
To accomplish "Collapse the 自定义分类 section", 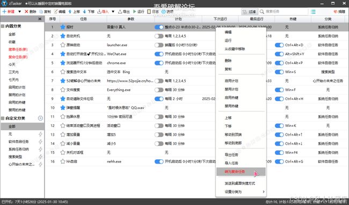I will pyautogui.click(x=3, y=118).
